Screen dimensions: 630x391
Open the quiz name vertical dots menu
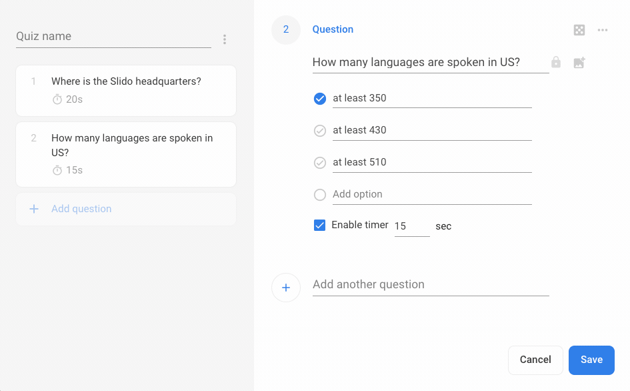225,39
